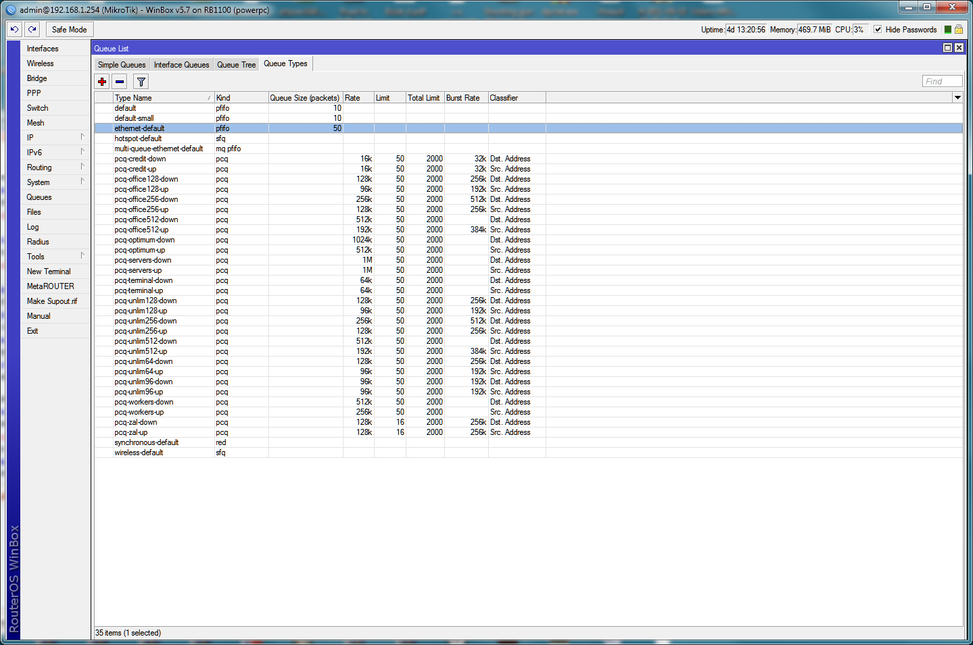This screenshot has height=645, width=973.
Task: Select the pcq-office128-down row
Action: click(x=528, y=179)
